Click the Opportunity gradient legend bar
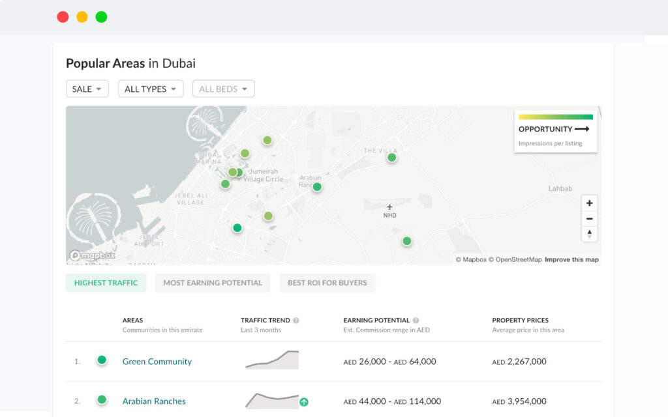 (555, 118)
